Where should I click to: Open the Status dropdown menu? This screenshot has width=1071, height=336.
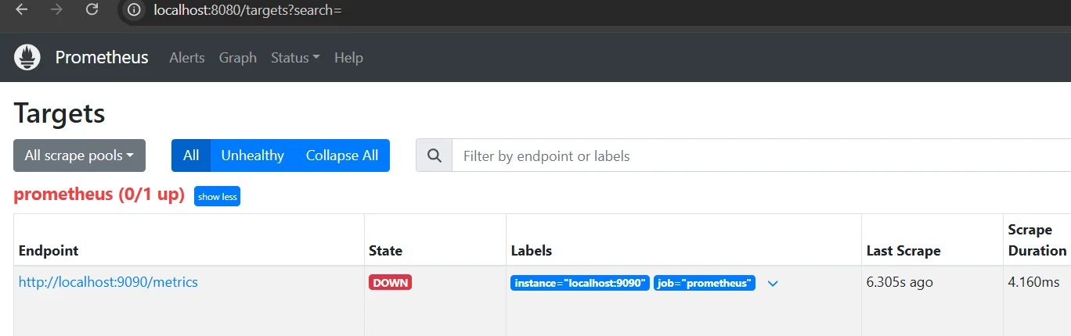(295, 58)
